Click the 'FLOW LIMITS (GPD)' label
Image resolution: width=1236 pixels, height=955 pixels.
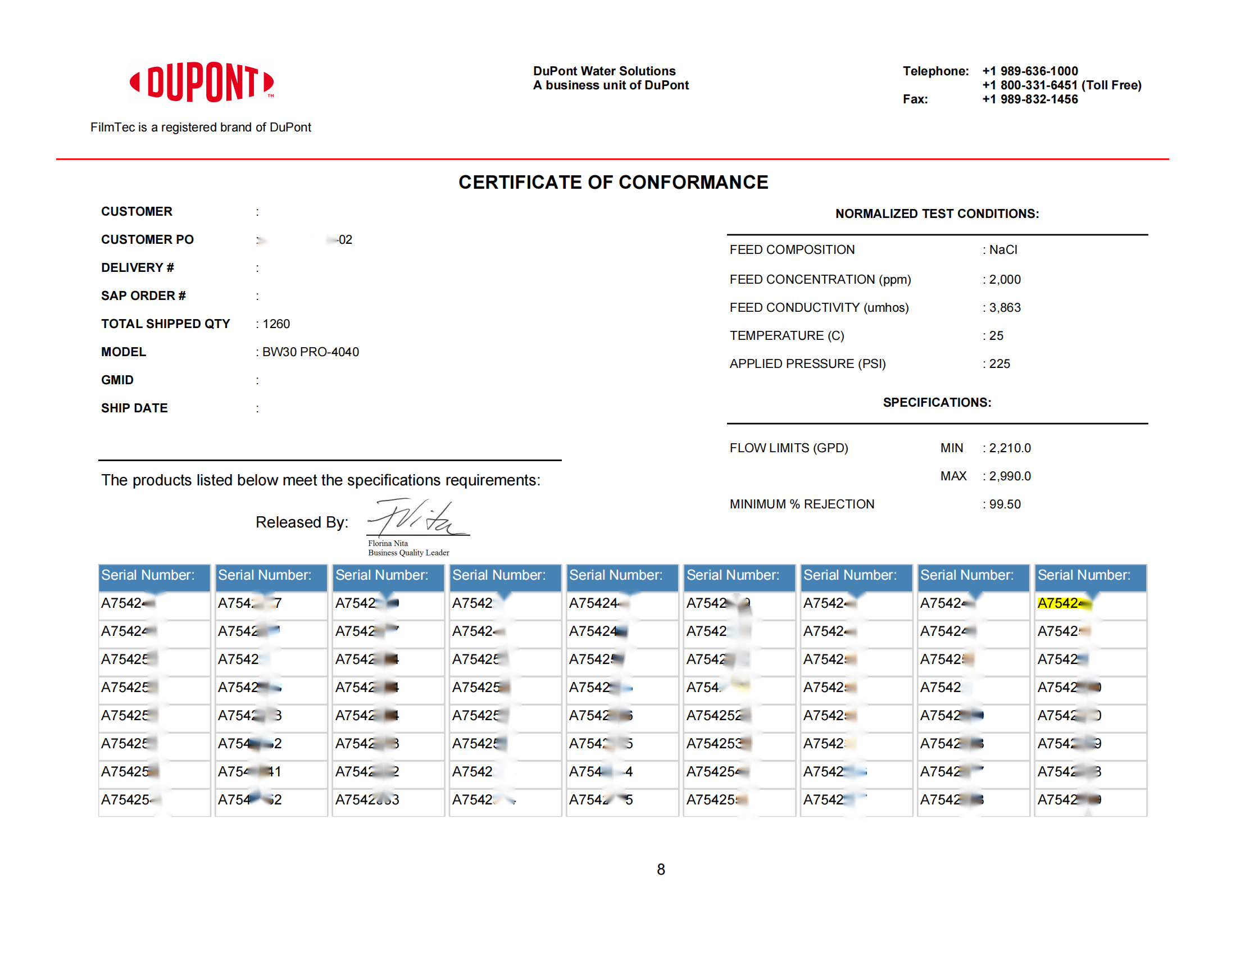point(788,448)
